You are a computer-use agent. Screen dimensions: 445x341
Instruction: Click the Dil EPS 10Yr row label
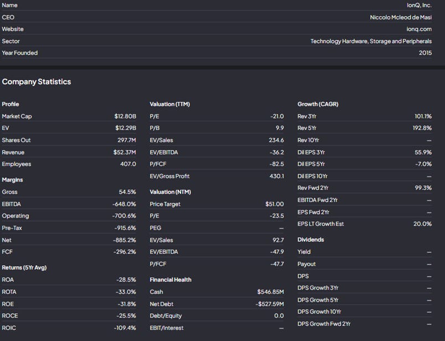[x=313, y=176]
